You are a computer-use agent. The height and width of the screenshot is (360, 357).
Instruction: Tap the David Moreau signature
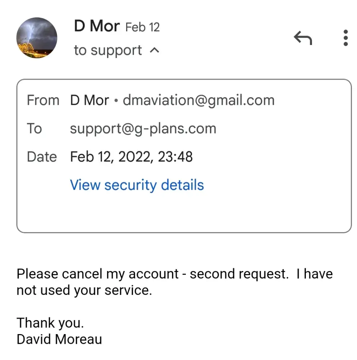pos(59,339)
